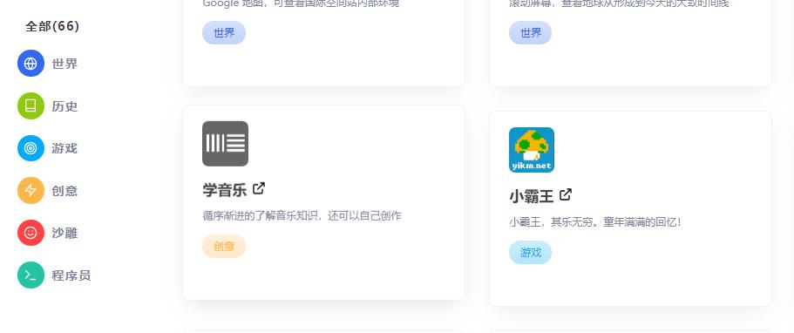This screenshot has width=794, height=333.
Task: Click description 小霸王，其乐无穷
Action: pyautogui.click(x=595, y=222)
